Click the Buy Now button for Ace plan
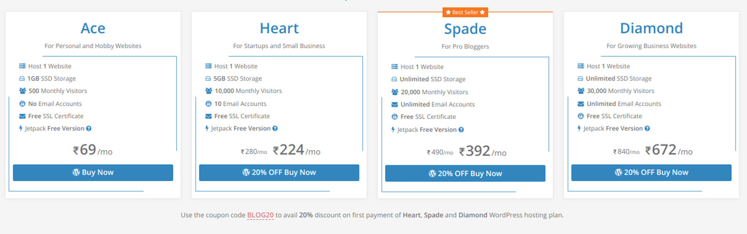The width and height of the screenshot is (747, 234). tap(93, 172)
